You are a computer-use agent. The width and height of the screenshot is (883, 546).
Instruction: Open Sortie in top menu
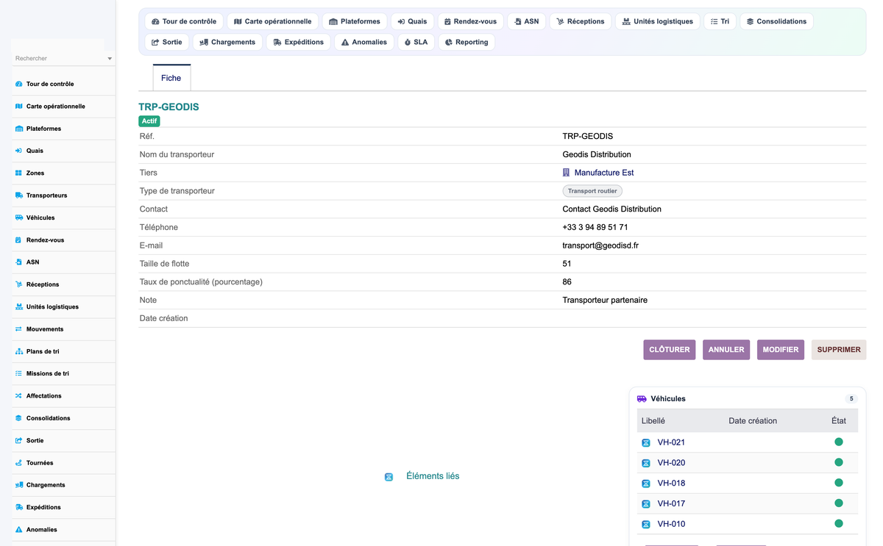coord(167,42)
